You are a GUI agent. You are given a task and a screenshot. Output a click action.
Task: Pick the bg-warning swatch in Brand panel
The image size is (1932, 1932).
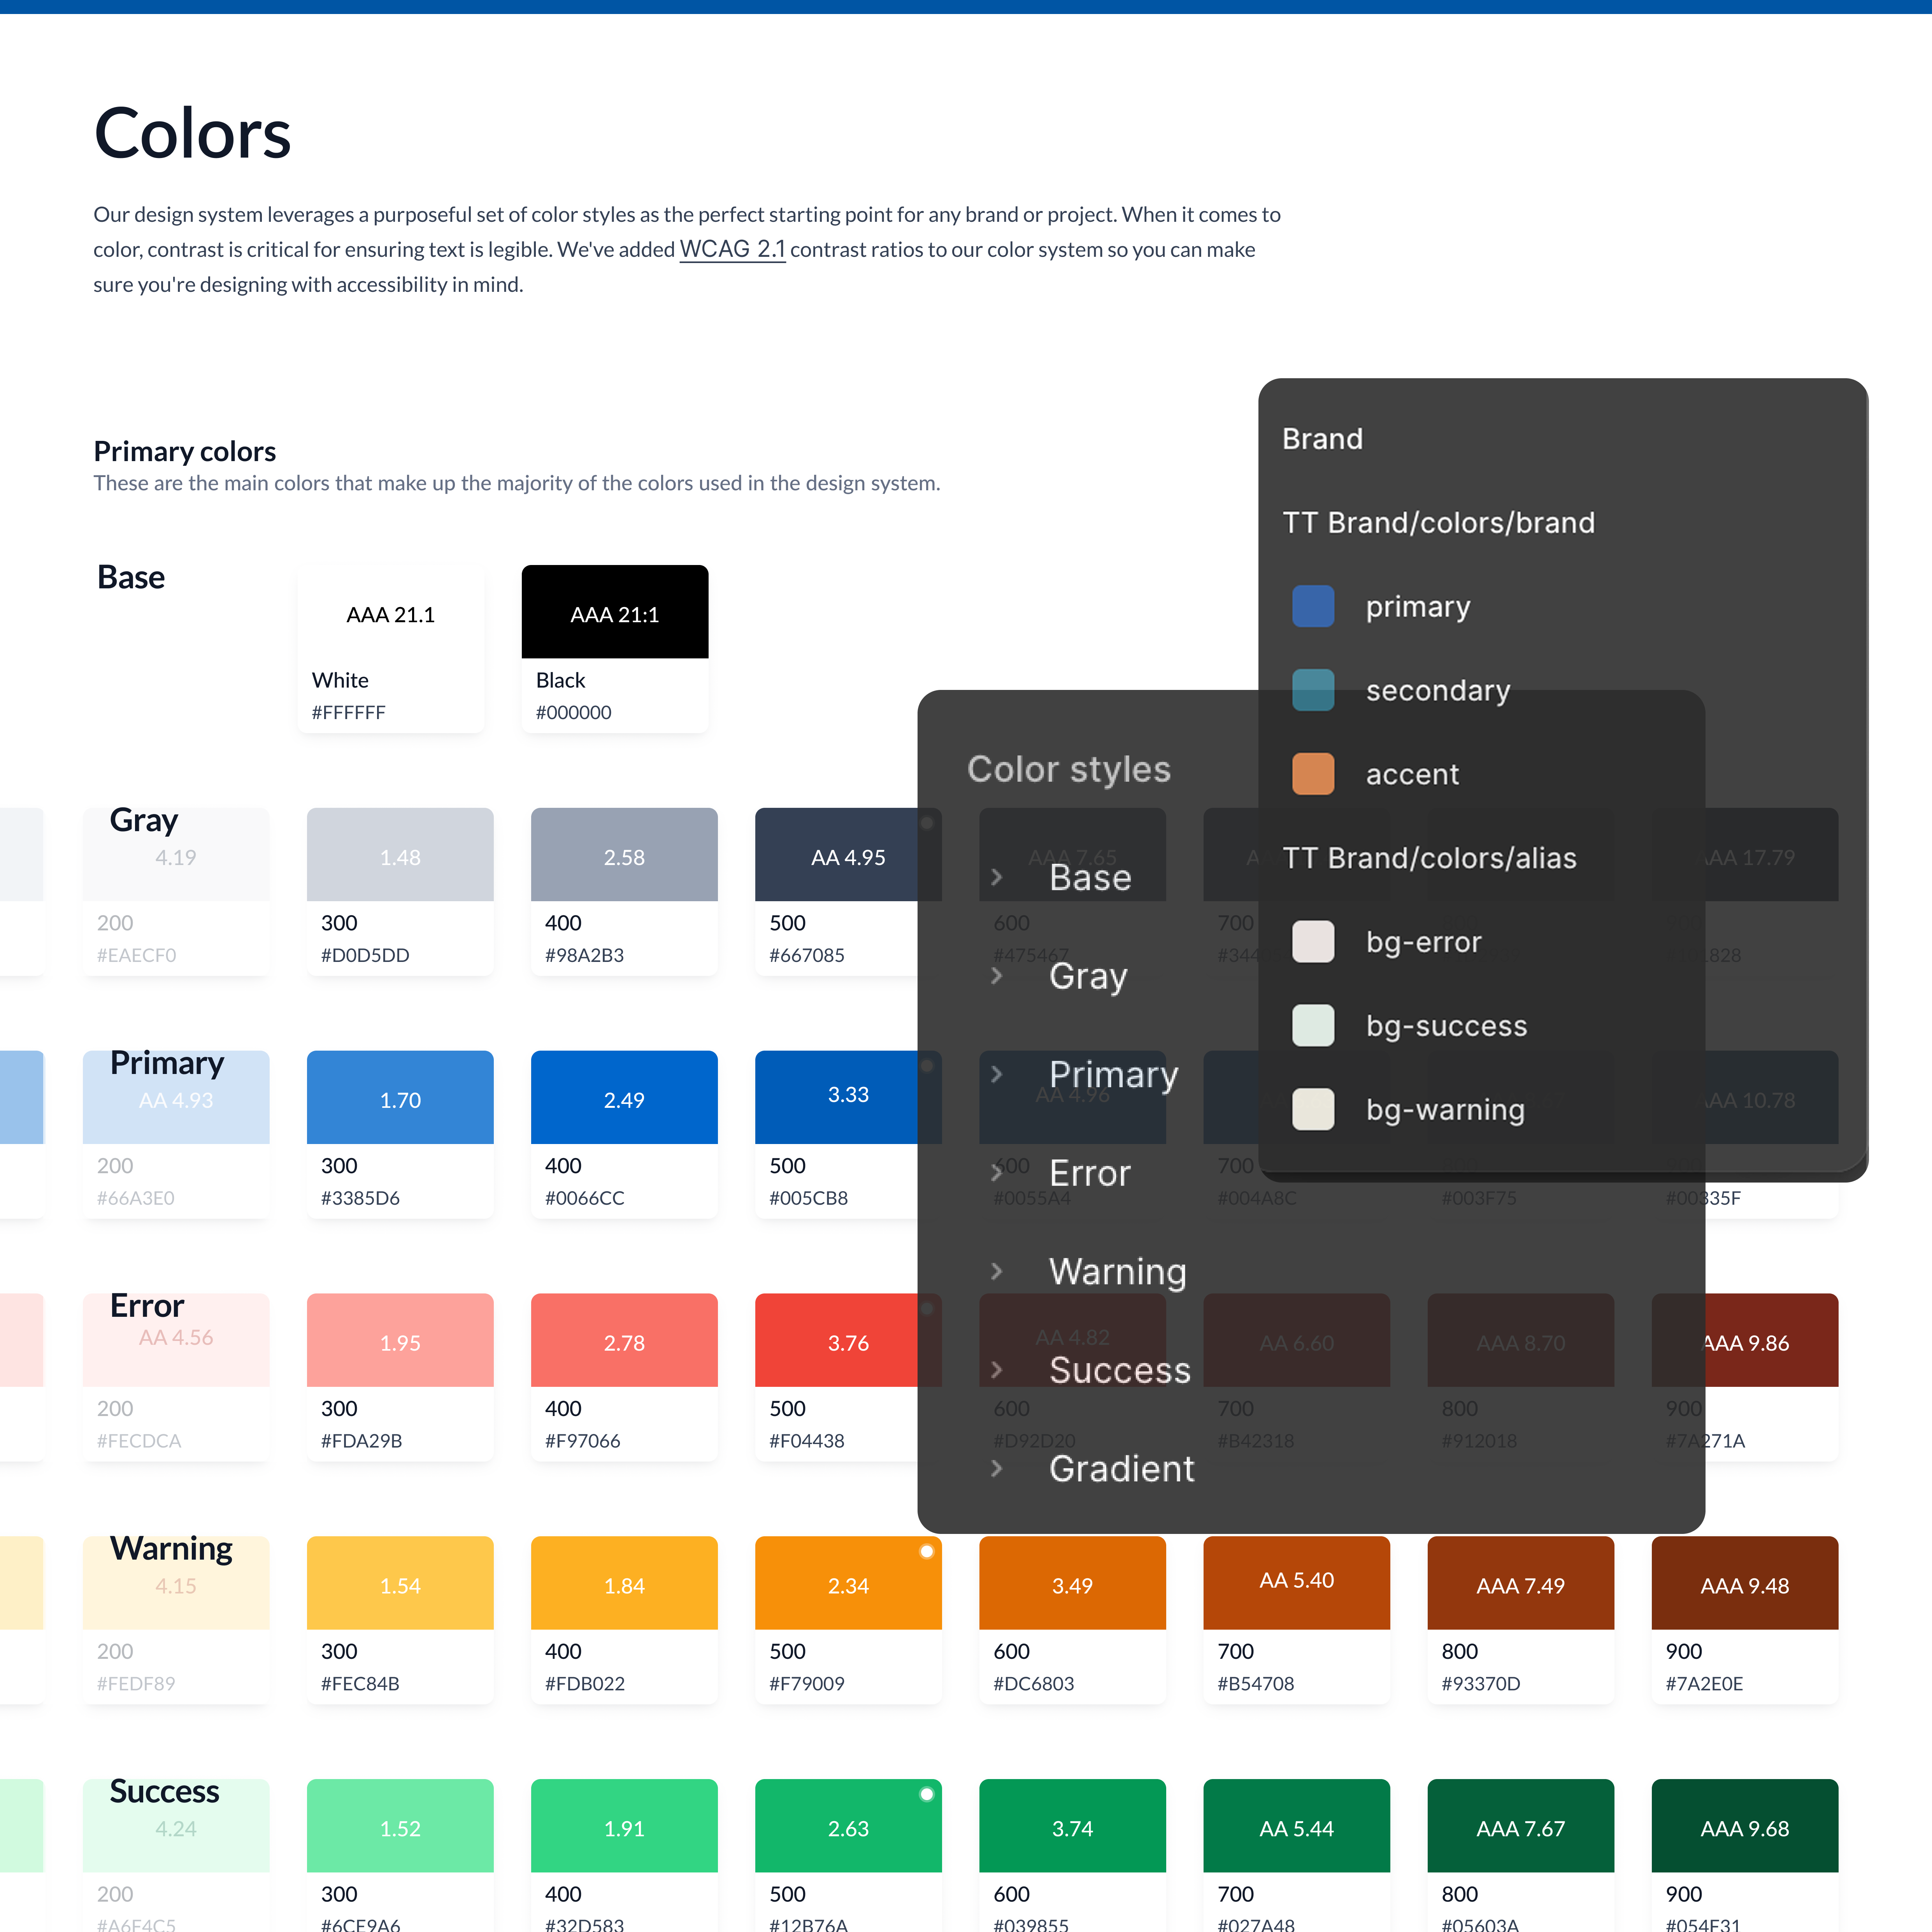(x=1313, y=1109)
